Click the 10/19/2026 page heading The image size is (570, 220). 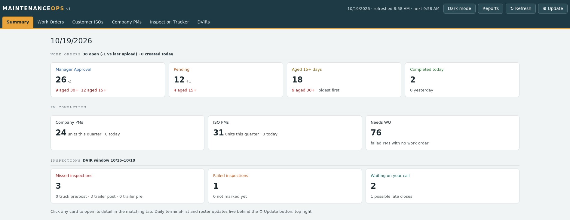pyautogui.click(x=71, y=41)
